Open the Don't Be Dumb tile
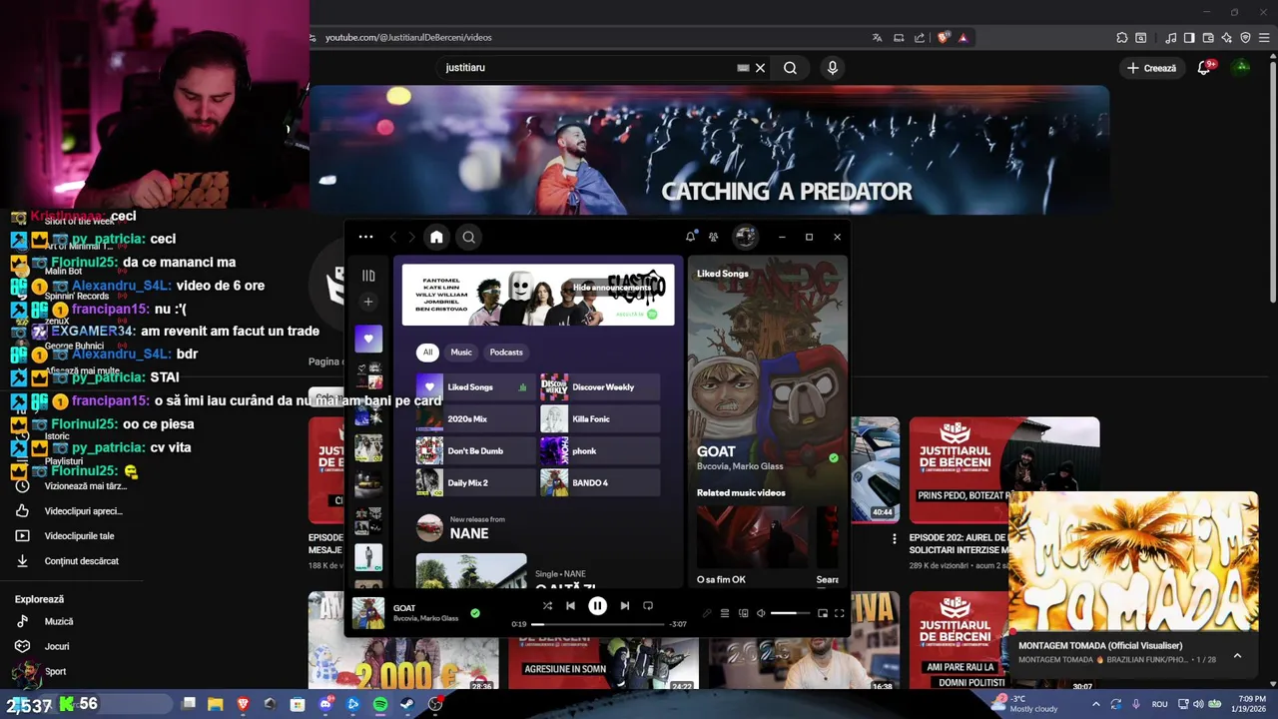This screenshot has width=1278, height=719. click(475, 450)
